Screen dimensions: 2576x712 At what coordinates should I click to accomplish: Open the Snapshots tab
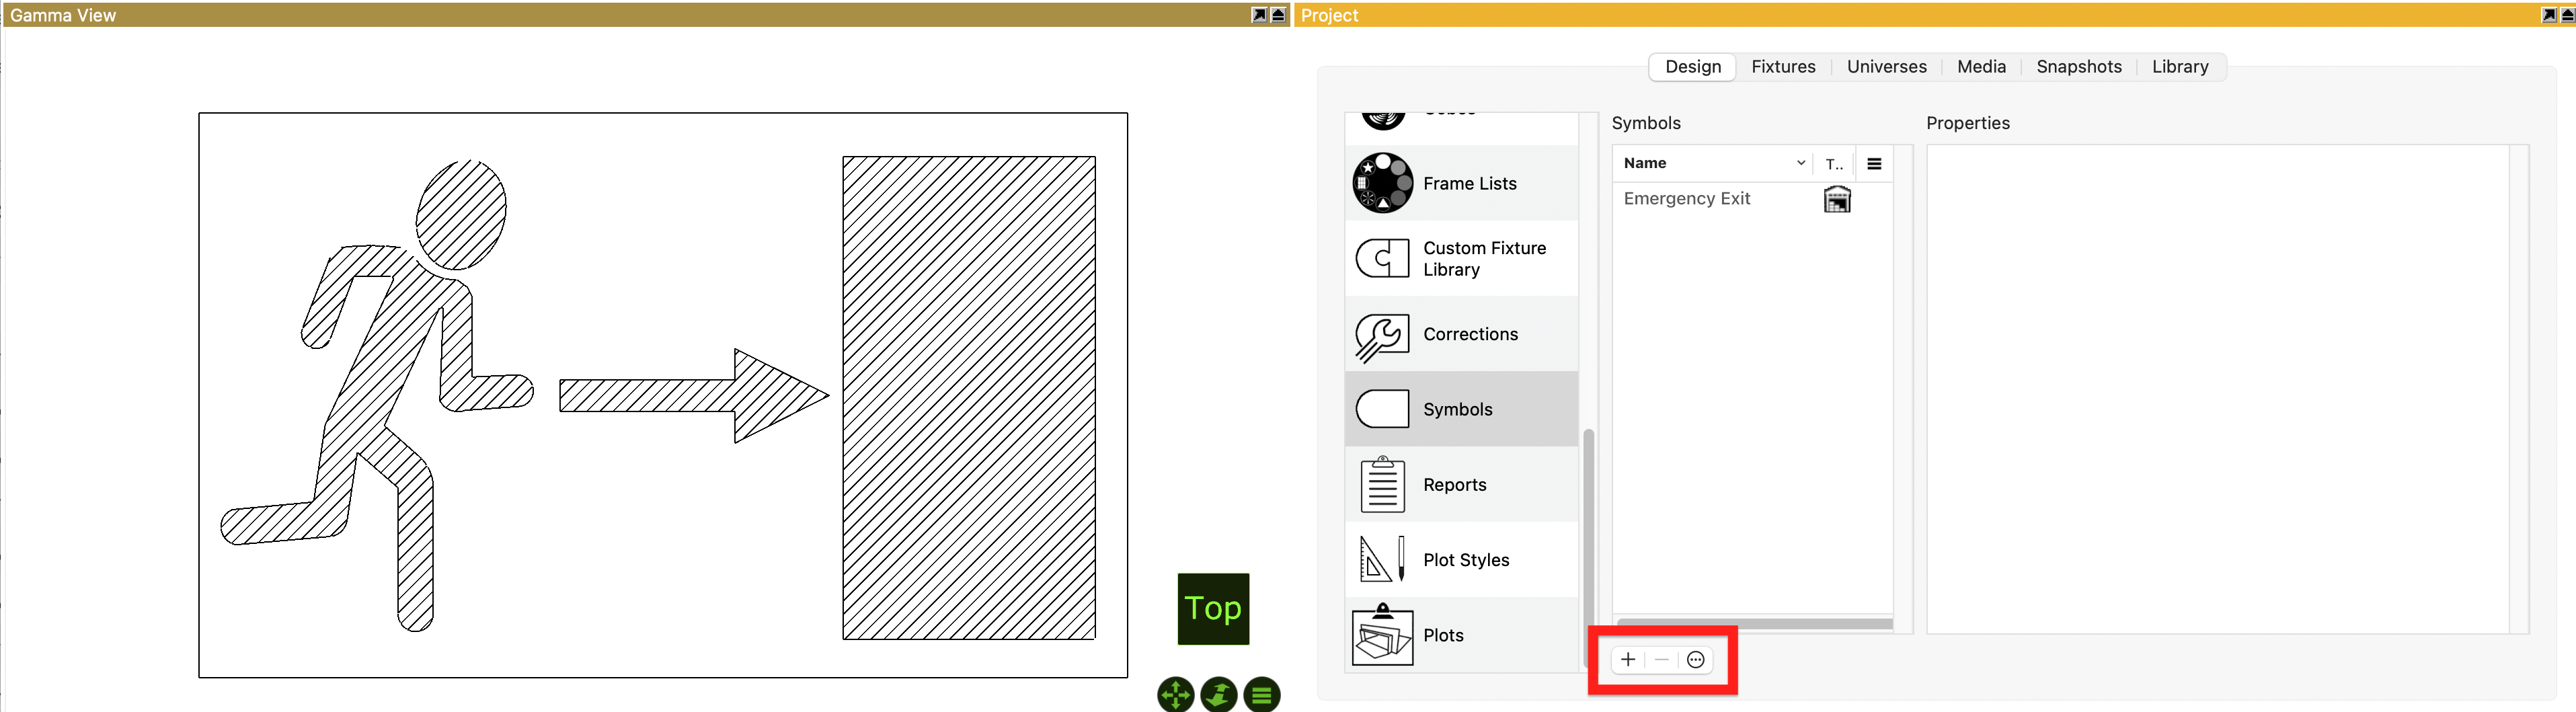pos(2078,67)
